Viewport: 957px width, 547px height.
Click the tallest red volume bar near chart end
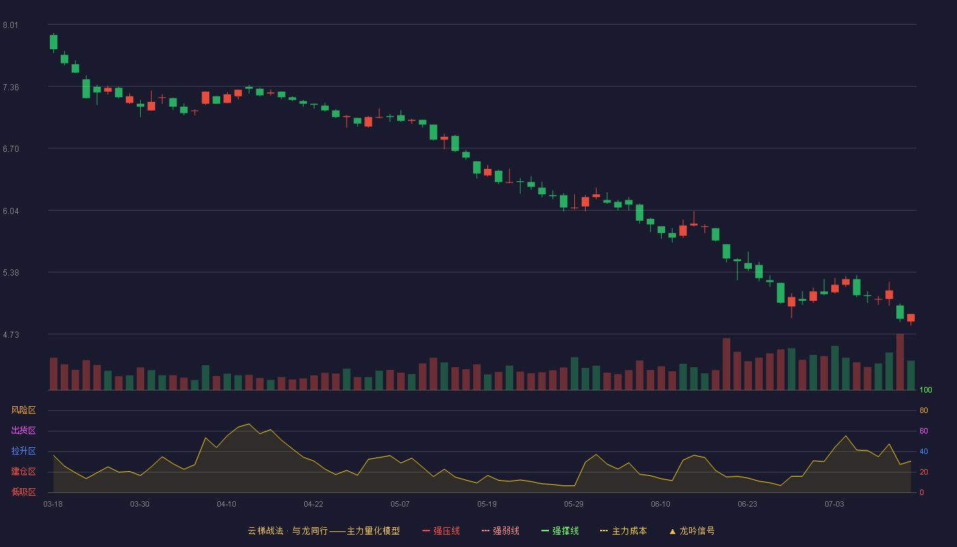(900, 362)
